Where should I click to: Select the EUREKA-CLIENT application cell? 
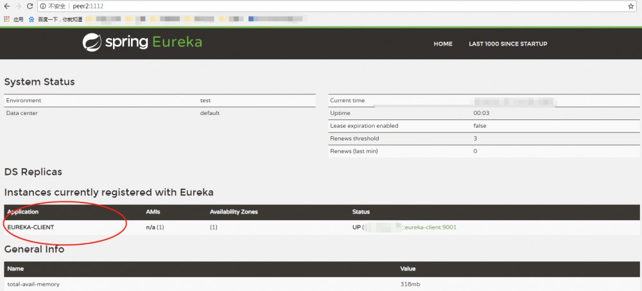tap(31, 227)
